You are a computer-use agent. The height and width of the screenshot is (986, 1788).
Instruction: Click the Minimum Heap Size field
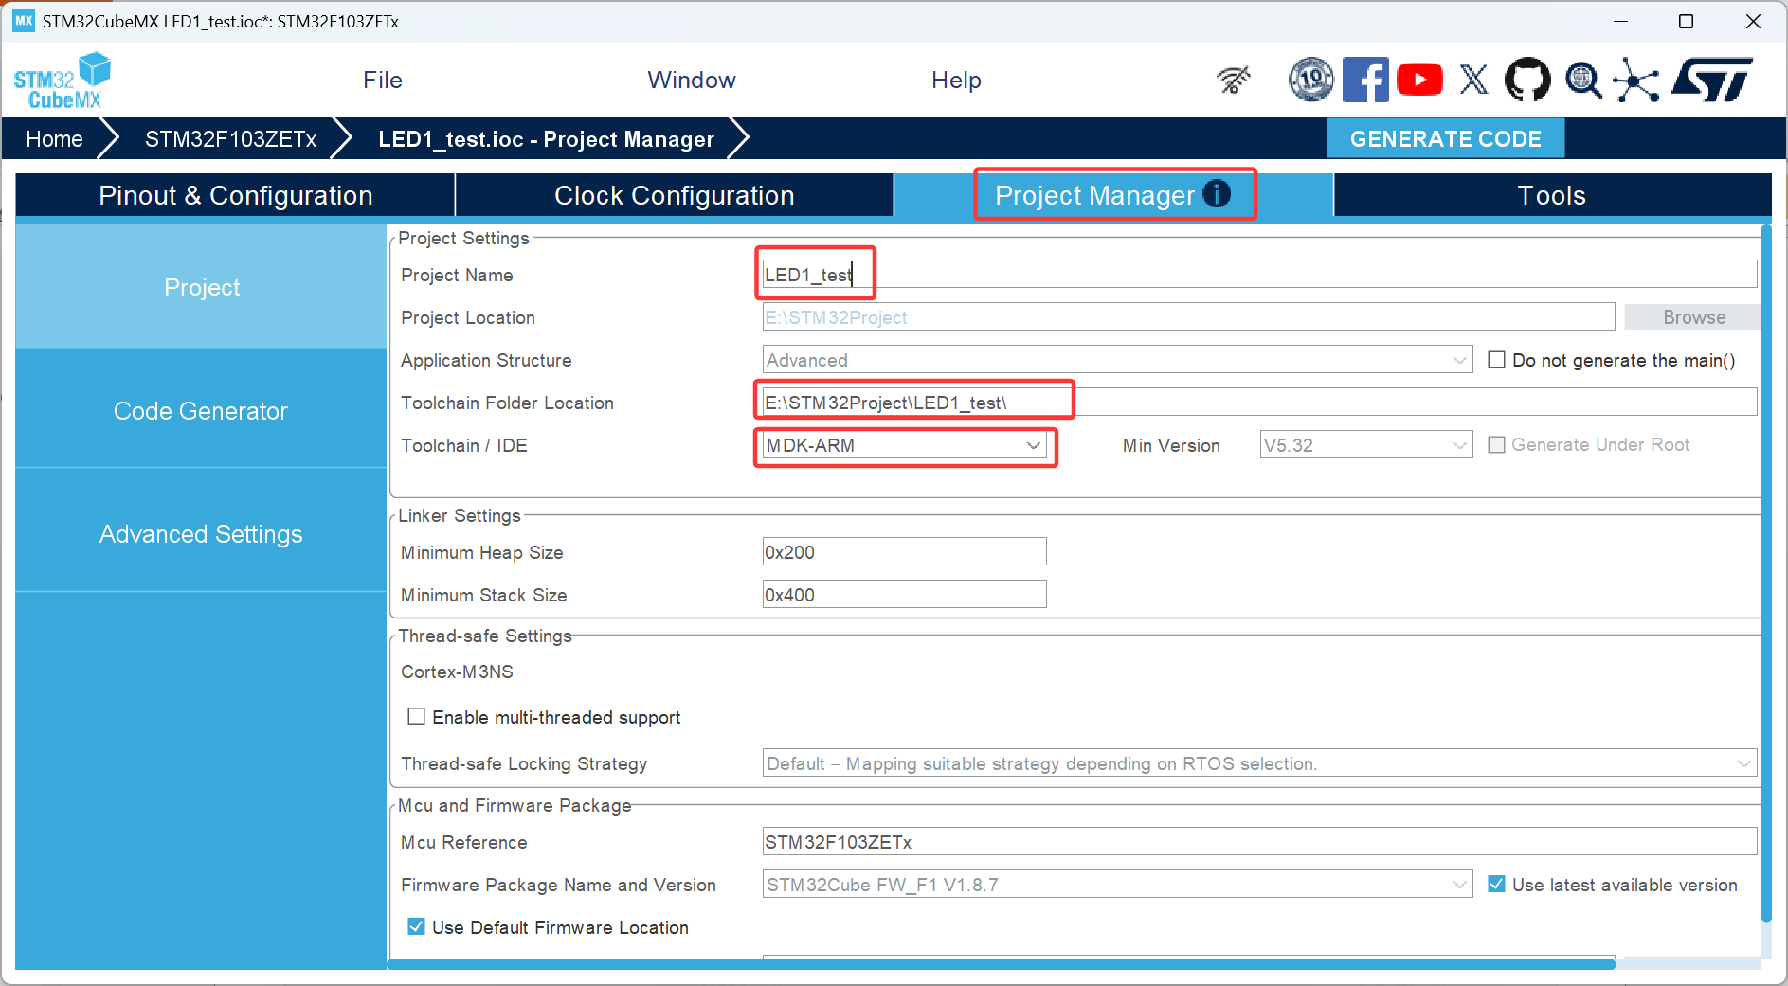[904, 552]
